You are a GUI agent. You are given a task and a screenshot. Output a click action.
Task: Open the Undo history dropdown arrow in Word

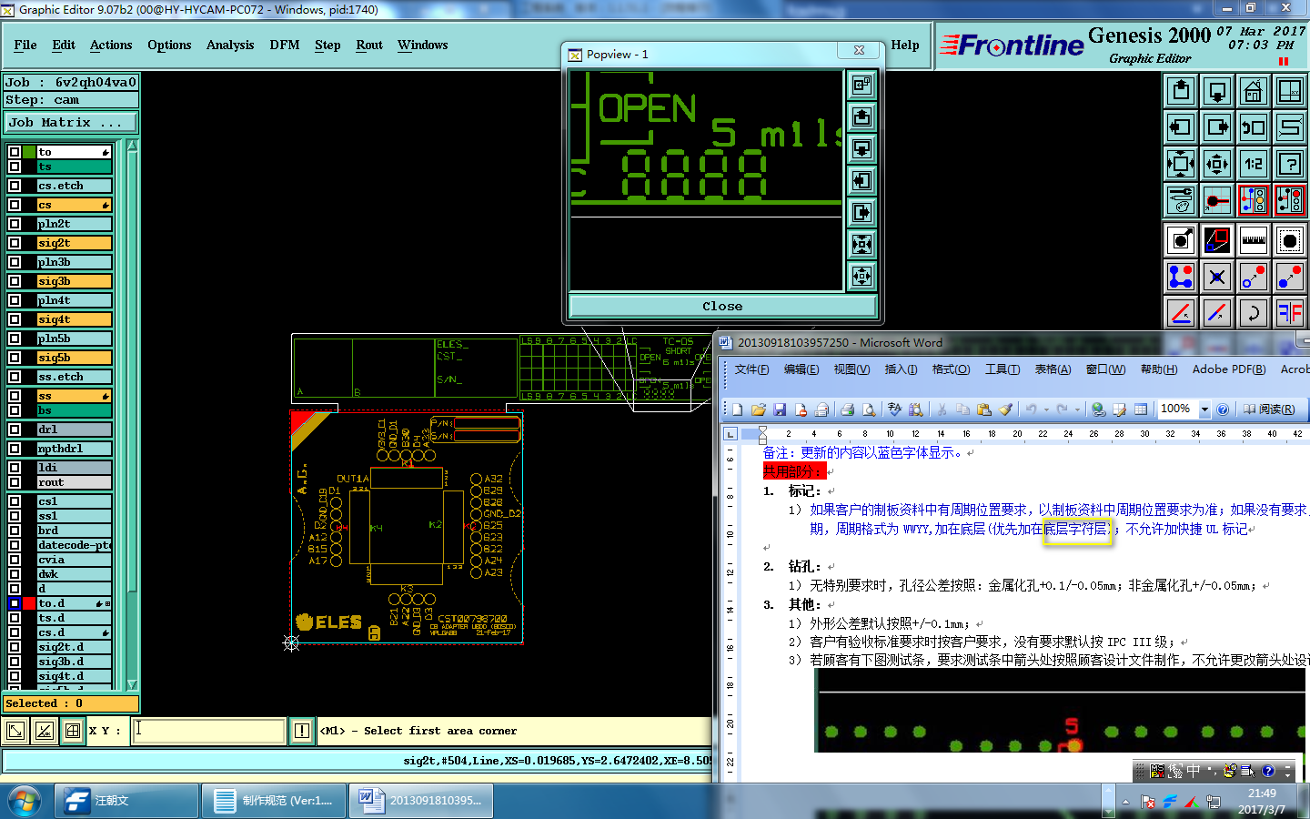click(x=1046, y=409)
